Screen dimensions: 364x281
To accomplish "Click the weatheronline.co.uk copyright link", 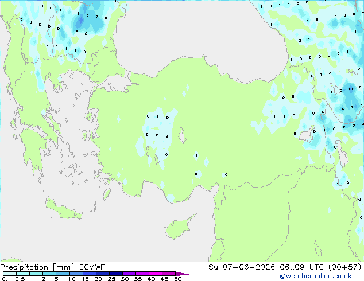I will 316,276.
